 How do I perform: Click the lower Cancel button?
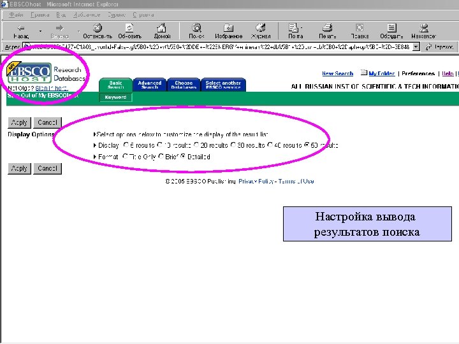click(47, 168)
